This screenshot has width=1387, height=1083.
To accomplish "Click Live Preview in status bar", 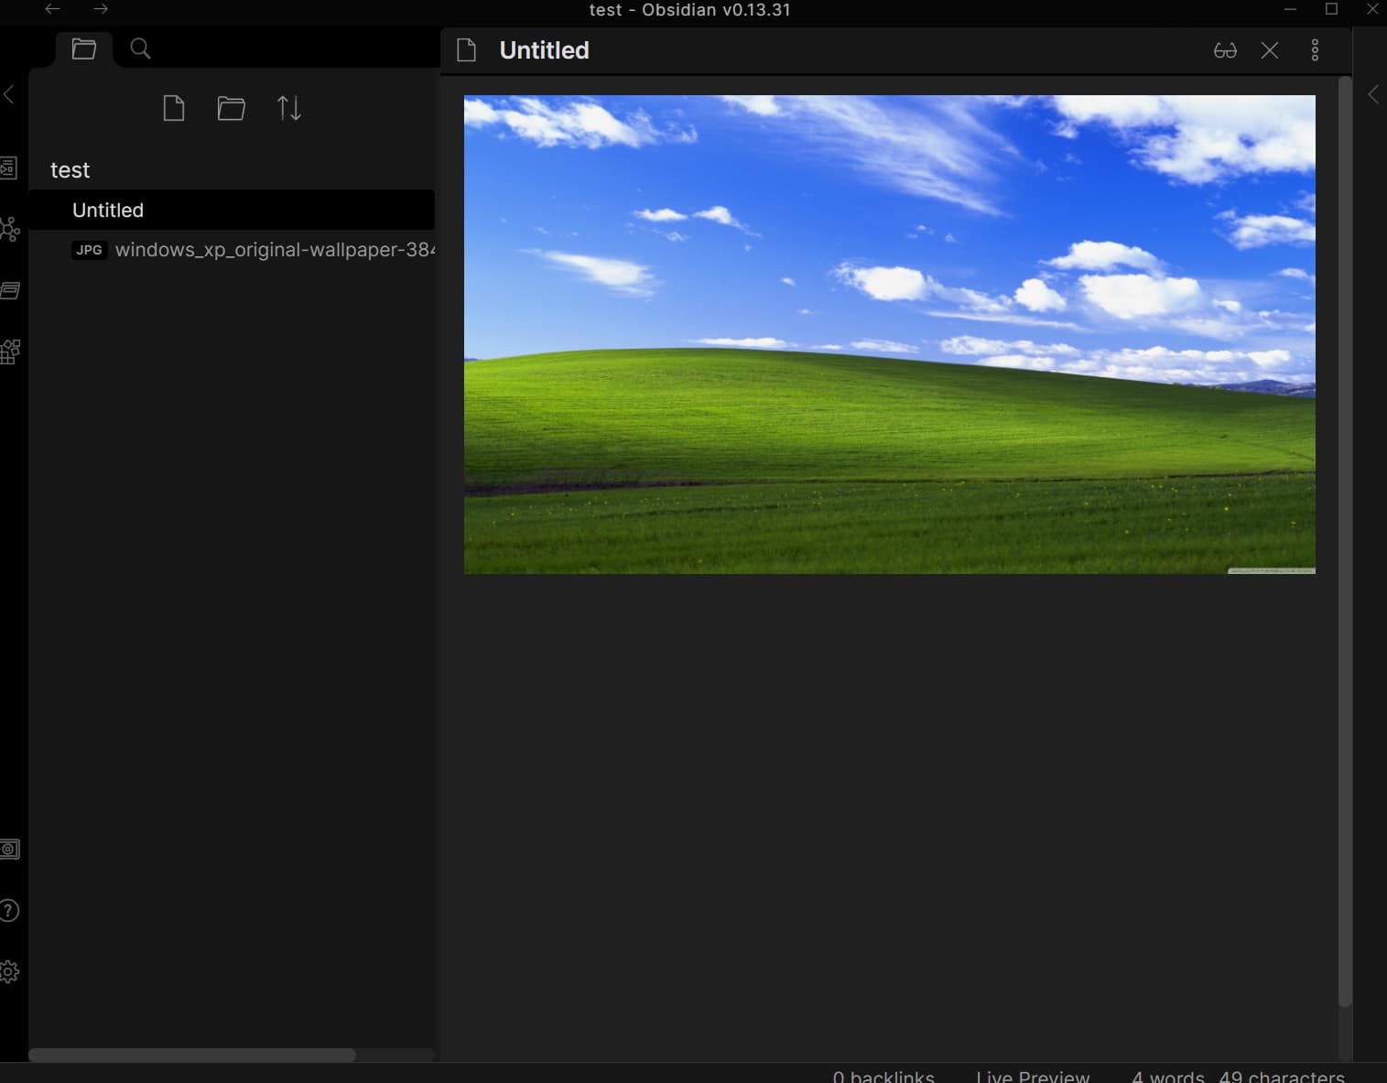I will [x=1033, y=1076].
